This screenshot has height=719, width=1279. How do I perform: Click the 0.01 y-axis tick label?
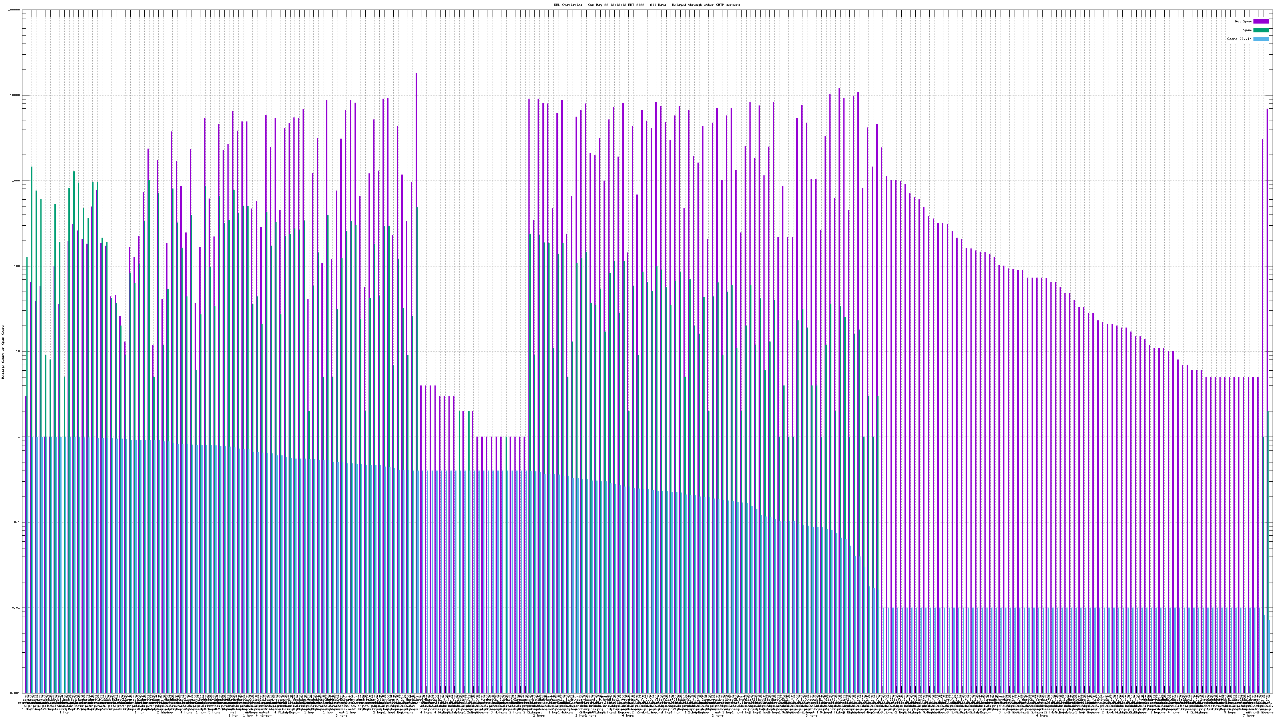[16, 607]
